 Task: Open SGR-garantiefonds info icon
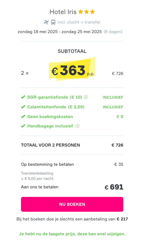click(86, 97)
